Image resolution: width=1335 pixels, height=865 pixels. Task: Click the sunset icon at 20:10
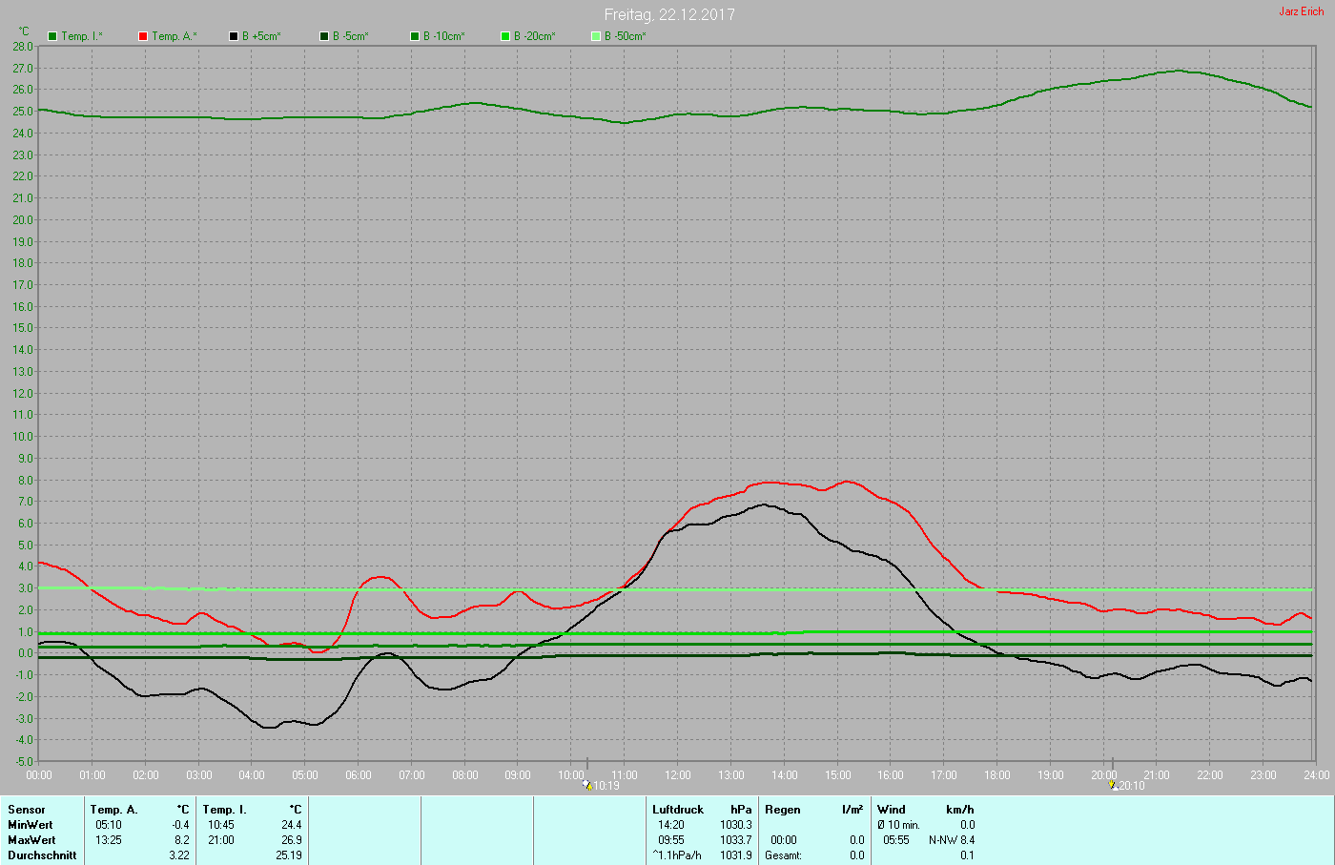pyautogui.click(x=1114, y=785)
